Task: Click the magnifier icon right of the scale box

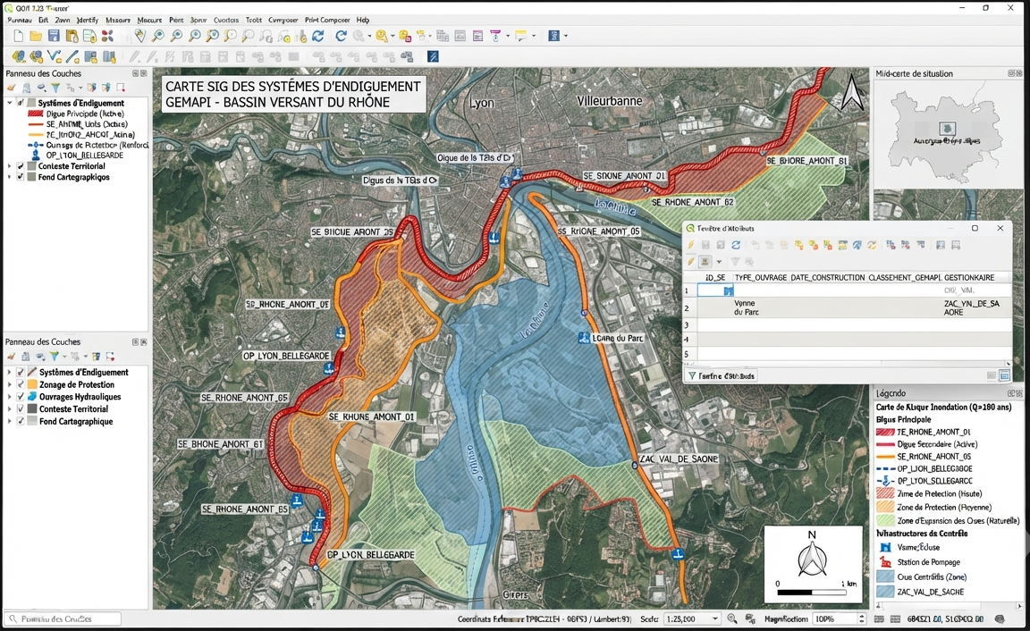Action: pos(732,619)
